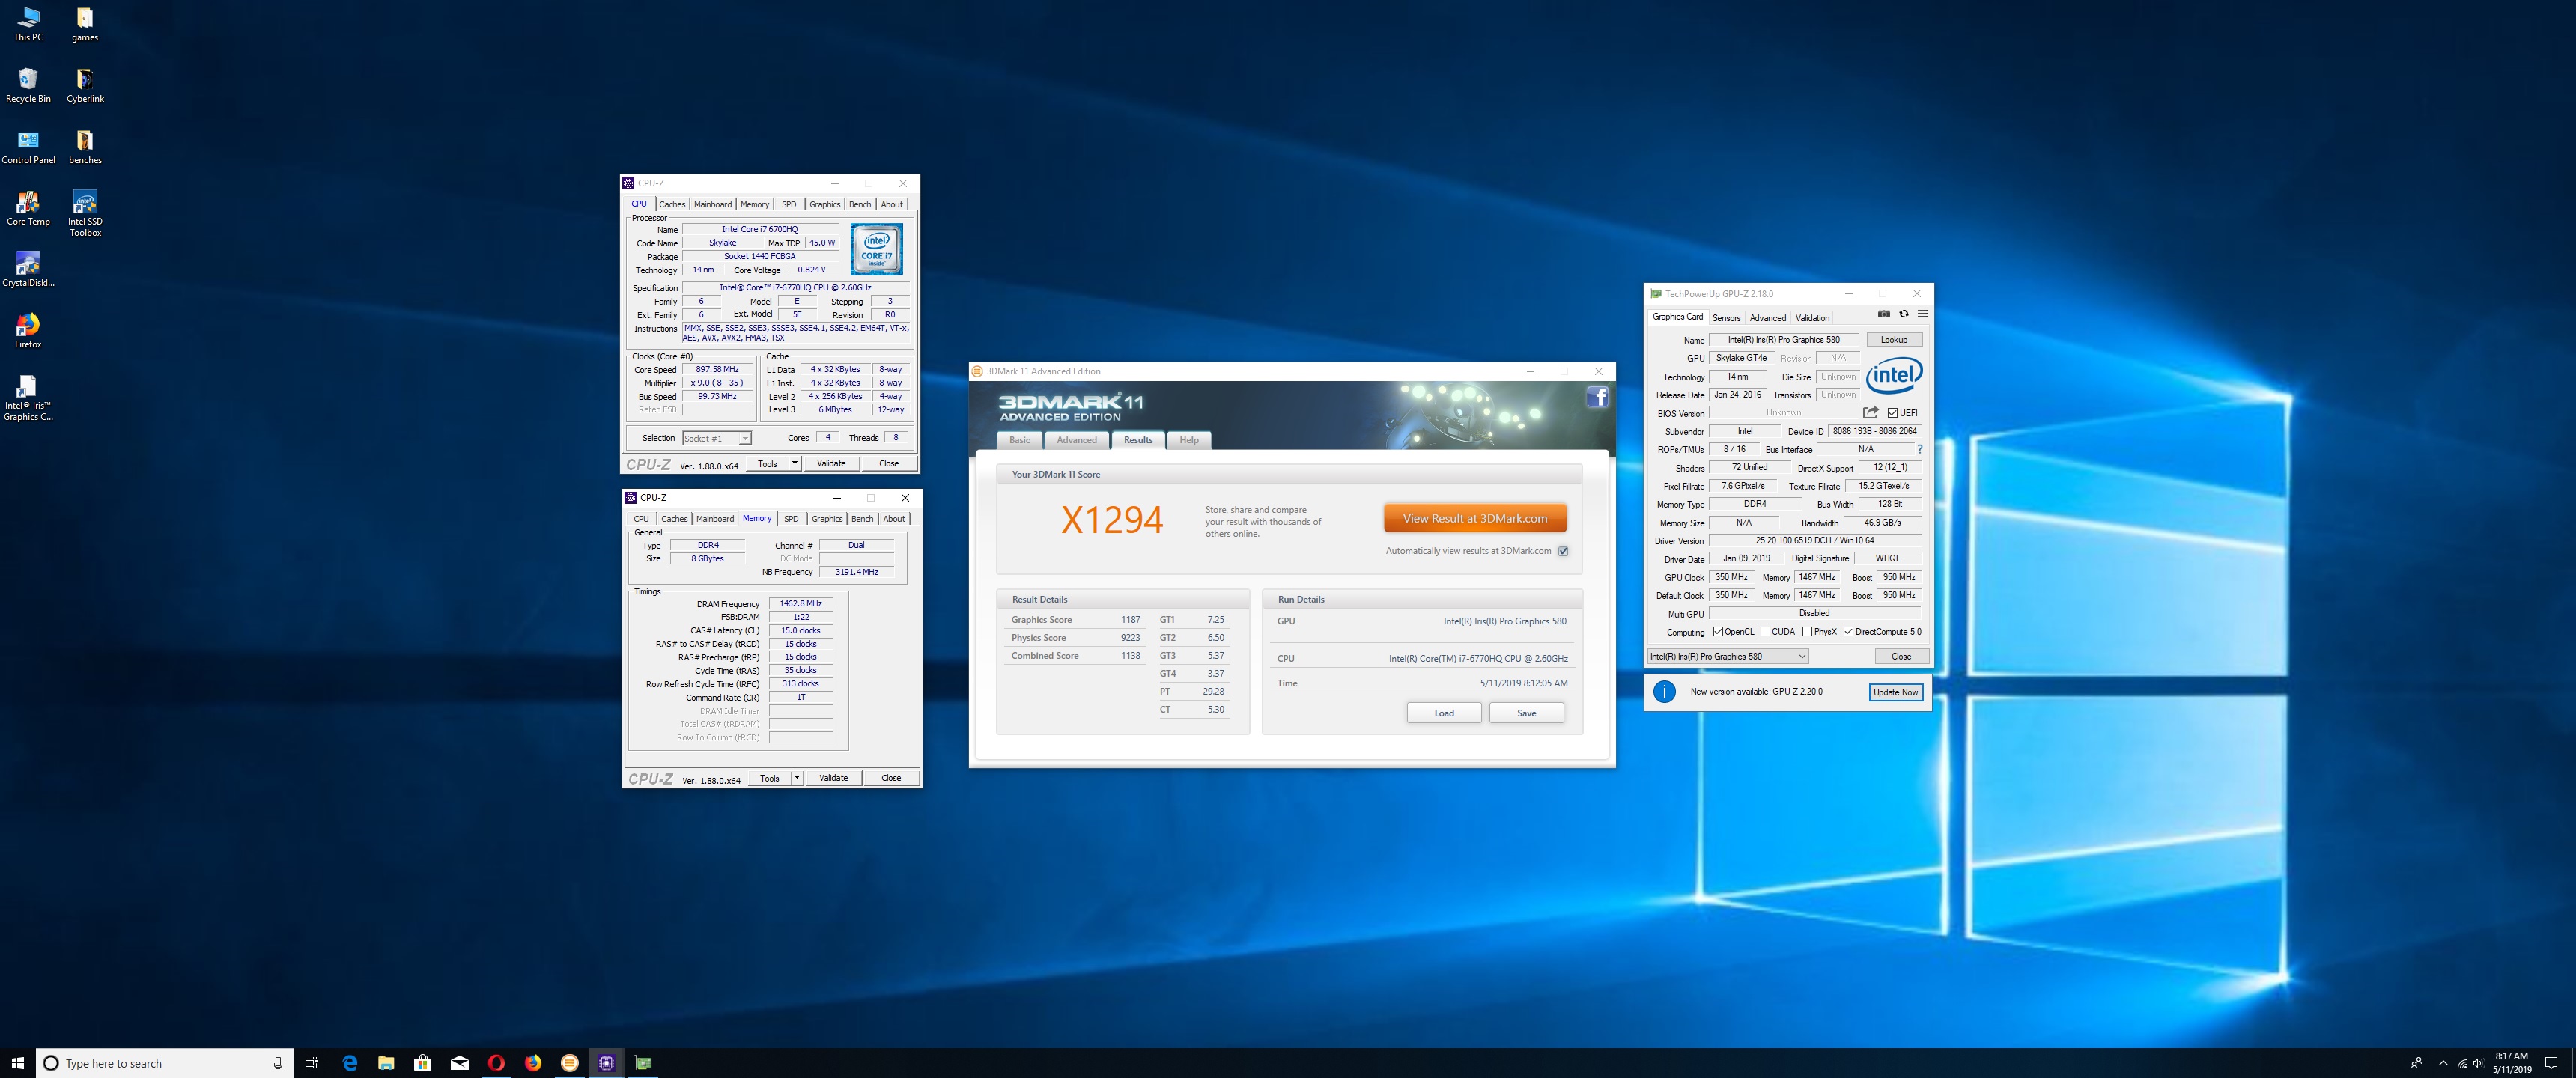The height and width of the screenshot is (1078, 2576).
Task: Switch to Advanced tab in GPU-Z
Action: pyautogui.click(x=1767, y=318)
